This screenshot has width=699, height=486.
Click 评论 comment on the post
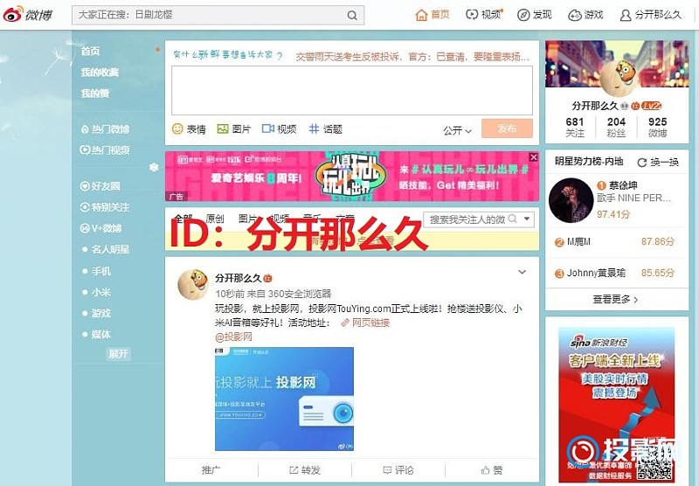[398, 470]
